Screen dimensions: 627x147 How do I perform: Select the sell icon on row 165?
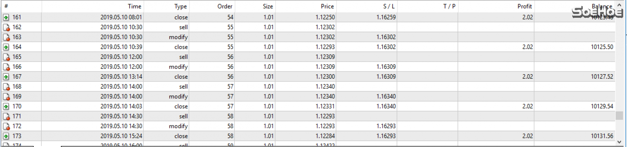point(6,57)
